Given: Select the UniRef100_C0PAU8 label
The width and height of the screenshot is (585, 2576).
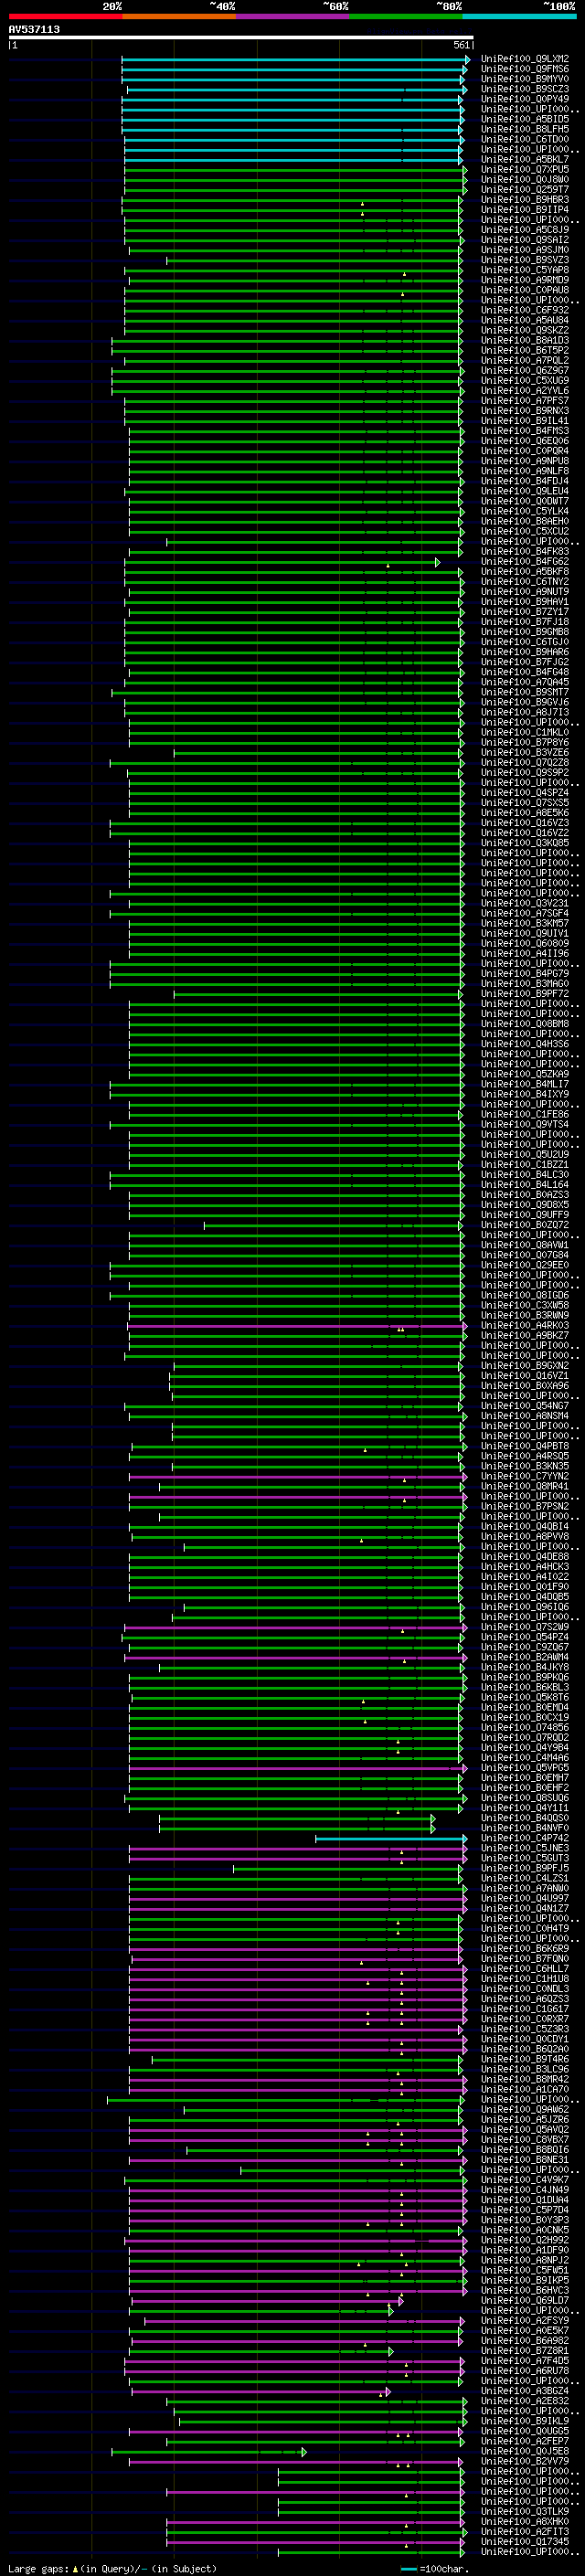Looking at the screenshot, I should [525, 290].
